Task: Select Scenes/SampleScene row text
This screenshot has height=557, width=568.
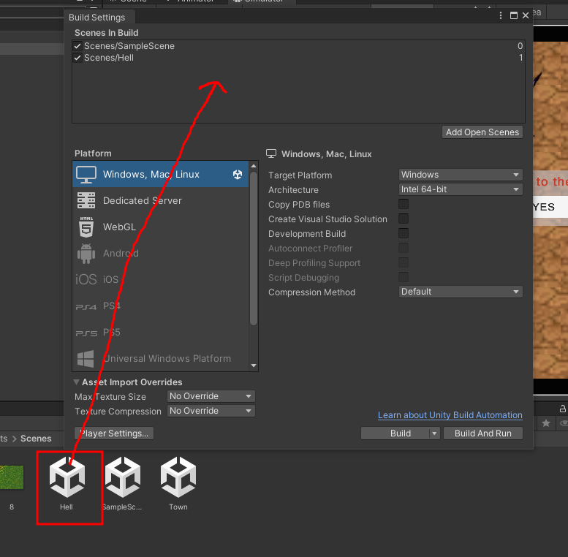Action: [x=129, y=46]
